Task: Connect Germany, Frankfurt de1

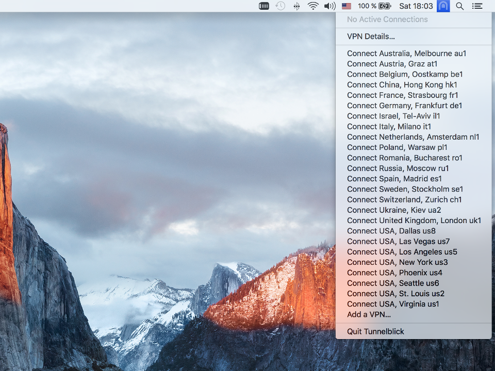Action: 414,105
